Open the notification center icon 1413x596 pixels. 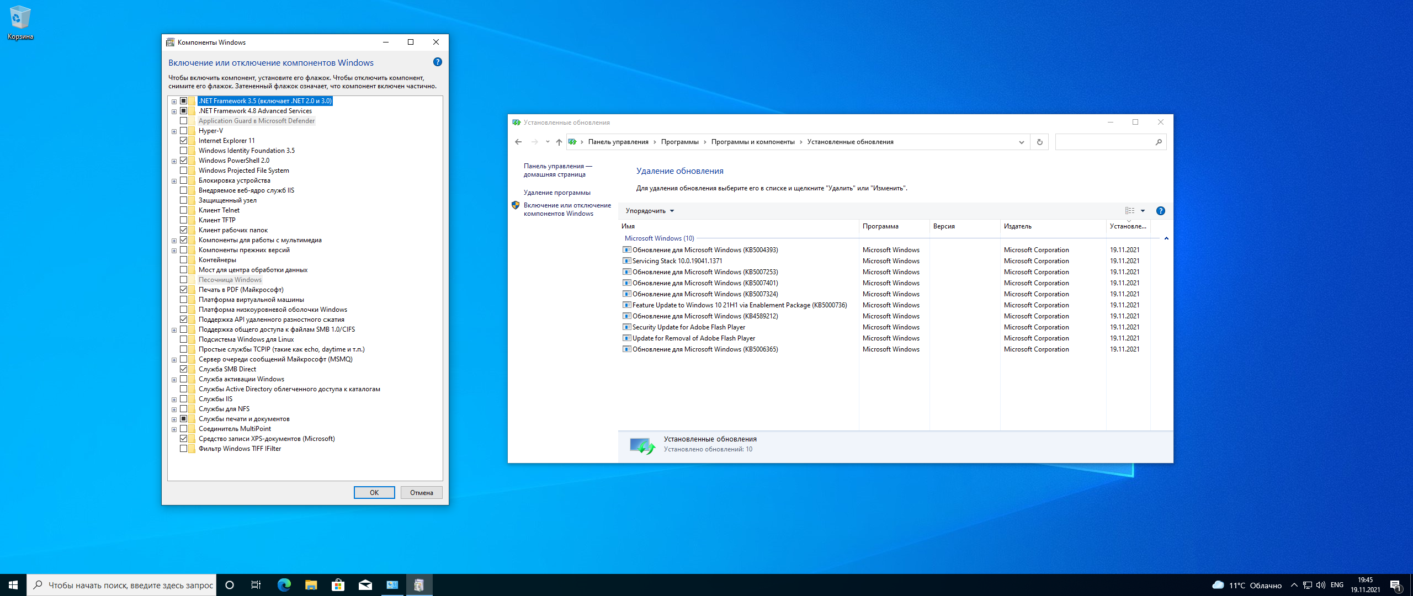point(1396,585)
